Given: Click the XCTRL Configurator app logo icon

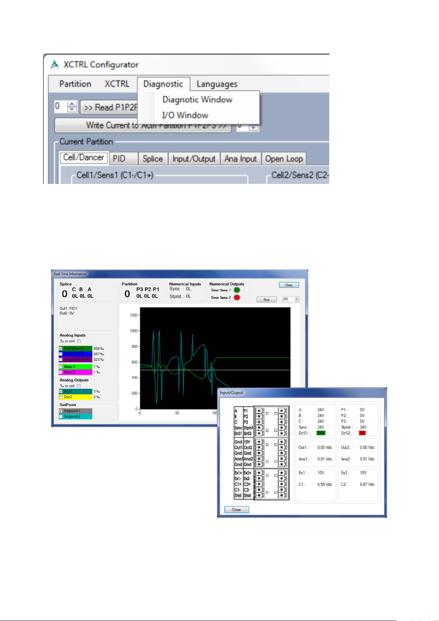Looking at the screenshot, I should (x=55, y=64).
